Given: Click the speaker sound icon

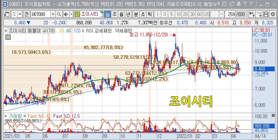Looking at the screenshot, I should tap(66, 14).
